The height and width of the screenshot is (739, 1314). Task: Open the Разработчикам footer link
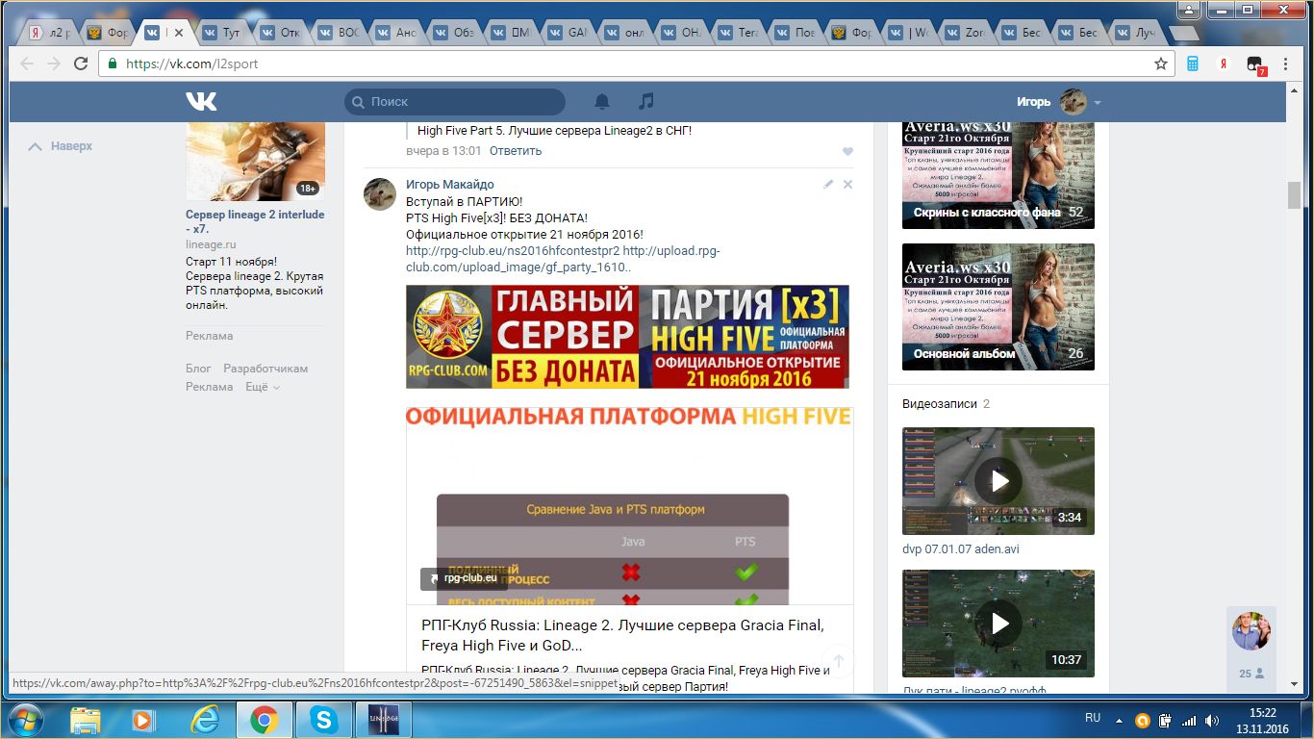pos(265,369)
